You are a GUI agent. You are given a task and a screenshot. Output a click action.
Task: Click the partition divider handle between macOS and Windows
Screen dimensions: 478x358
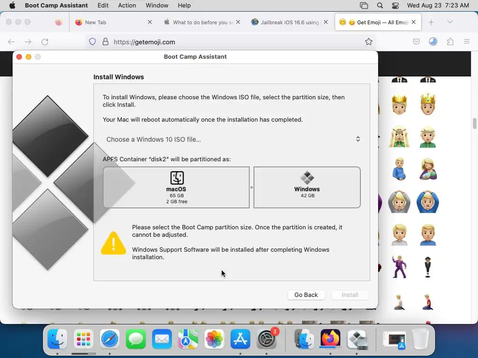252,187
